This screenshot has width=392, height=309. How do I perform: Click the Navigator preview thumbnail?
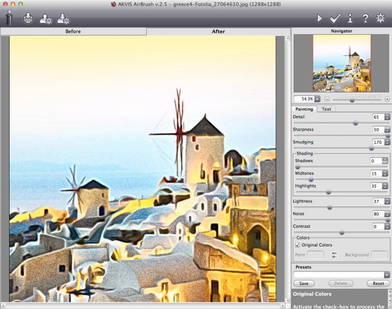coord(342,63)
